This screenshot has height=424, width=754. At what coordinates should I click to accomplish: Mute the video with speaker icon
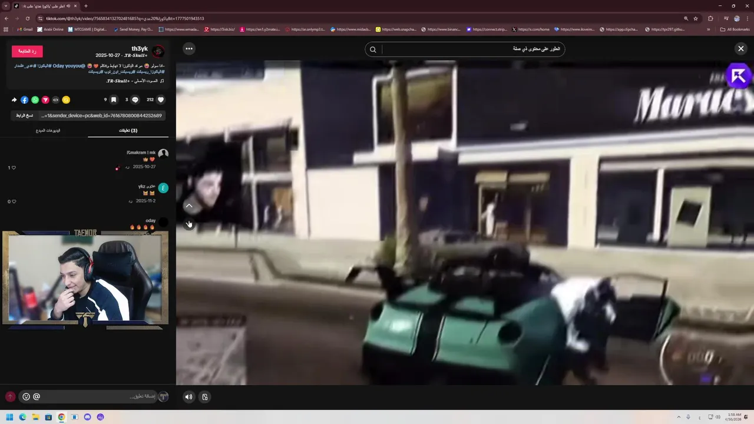[x=188, y=397]
